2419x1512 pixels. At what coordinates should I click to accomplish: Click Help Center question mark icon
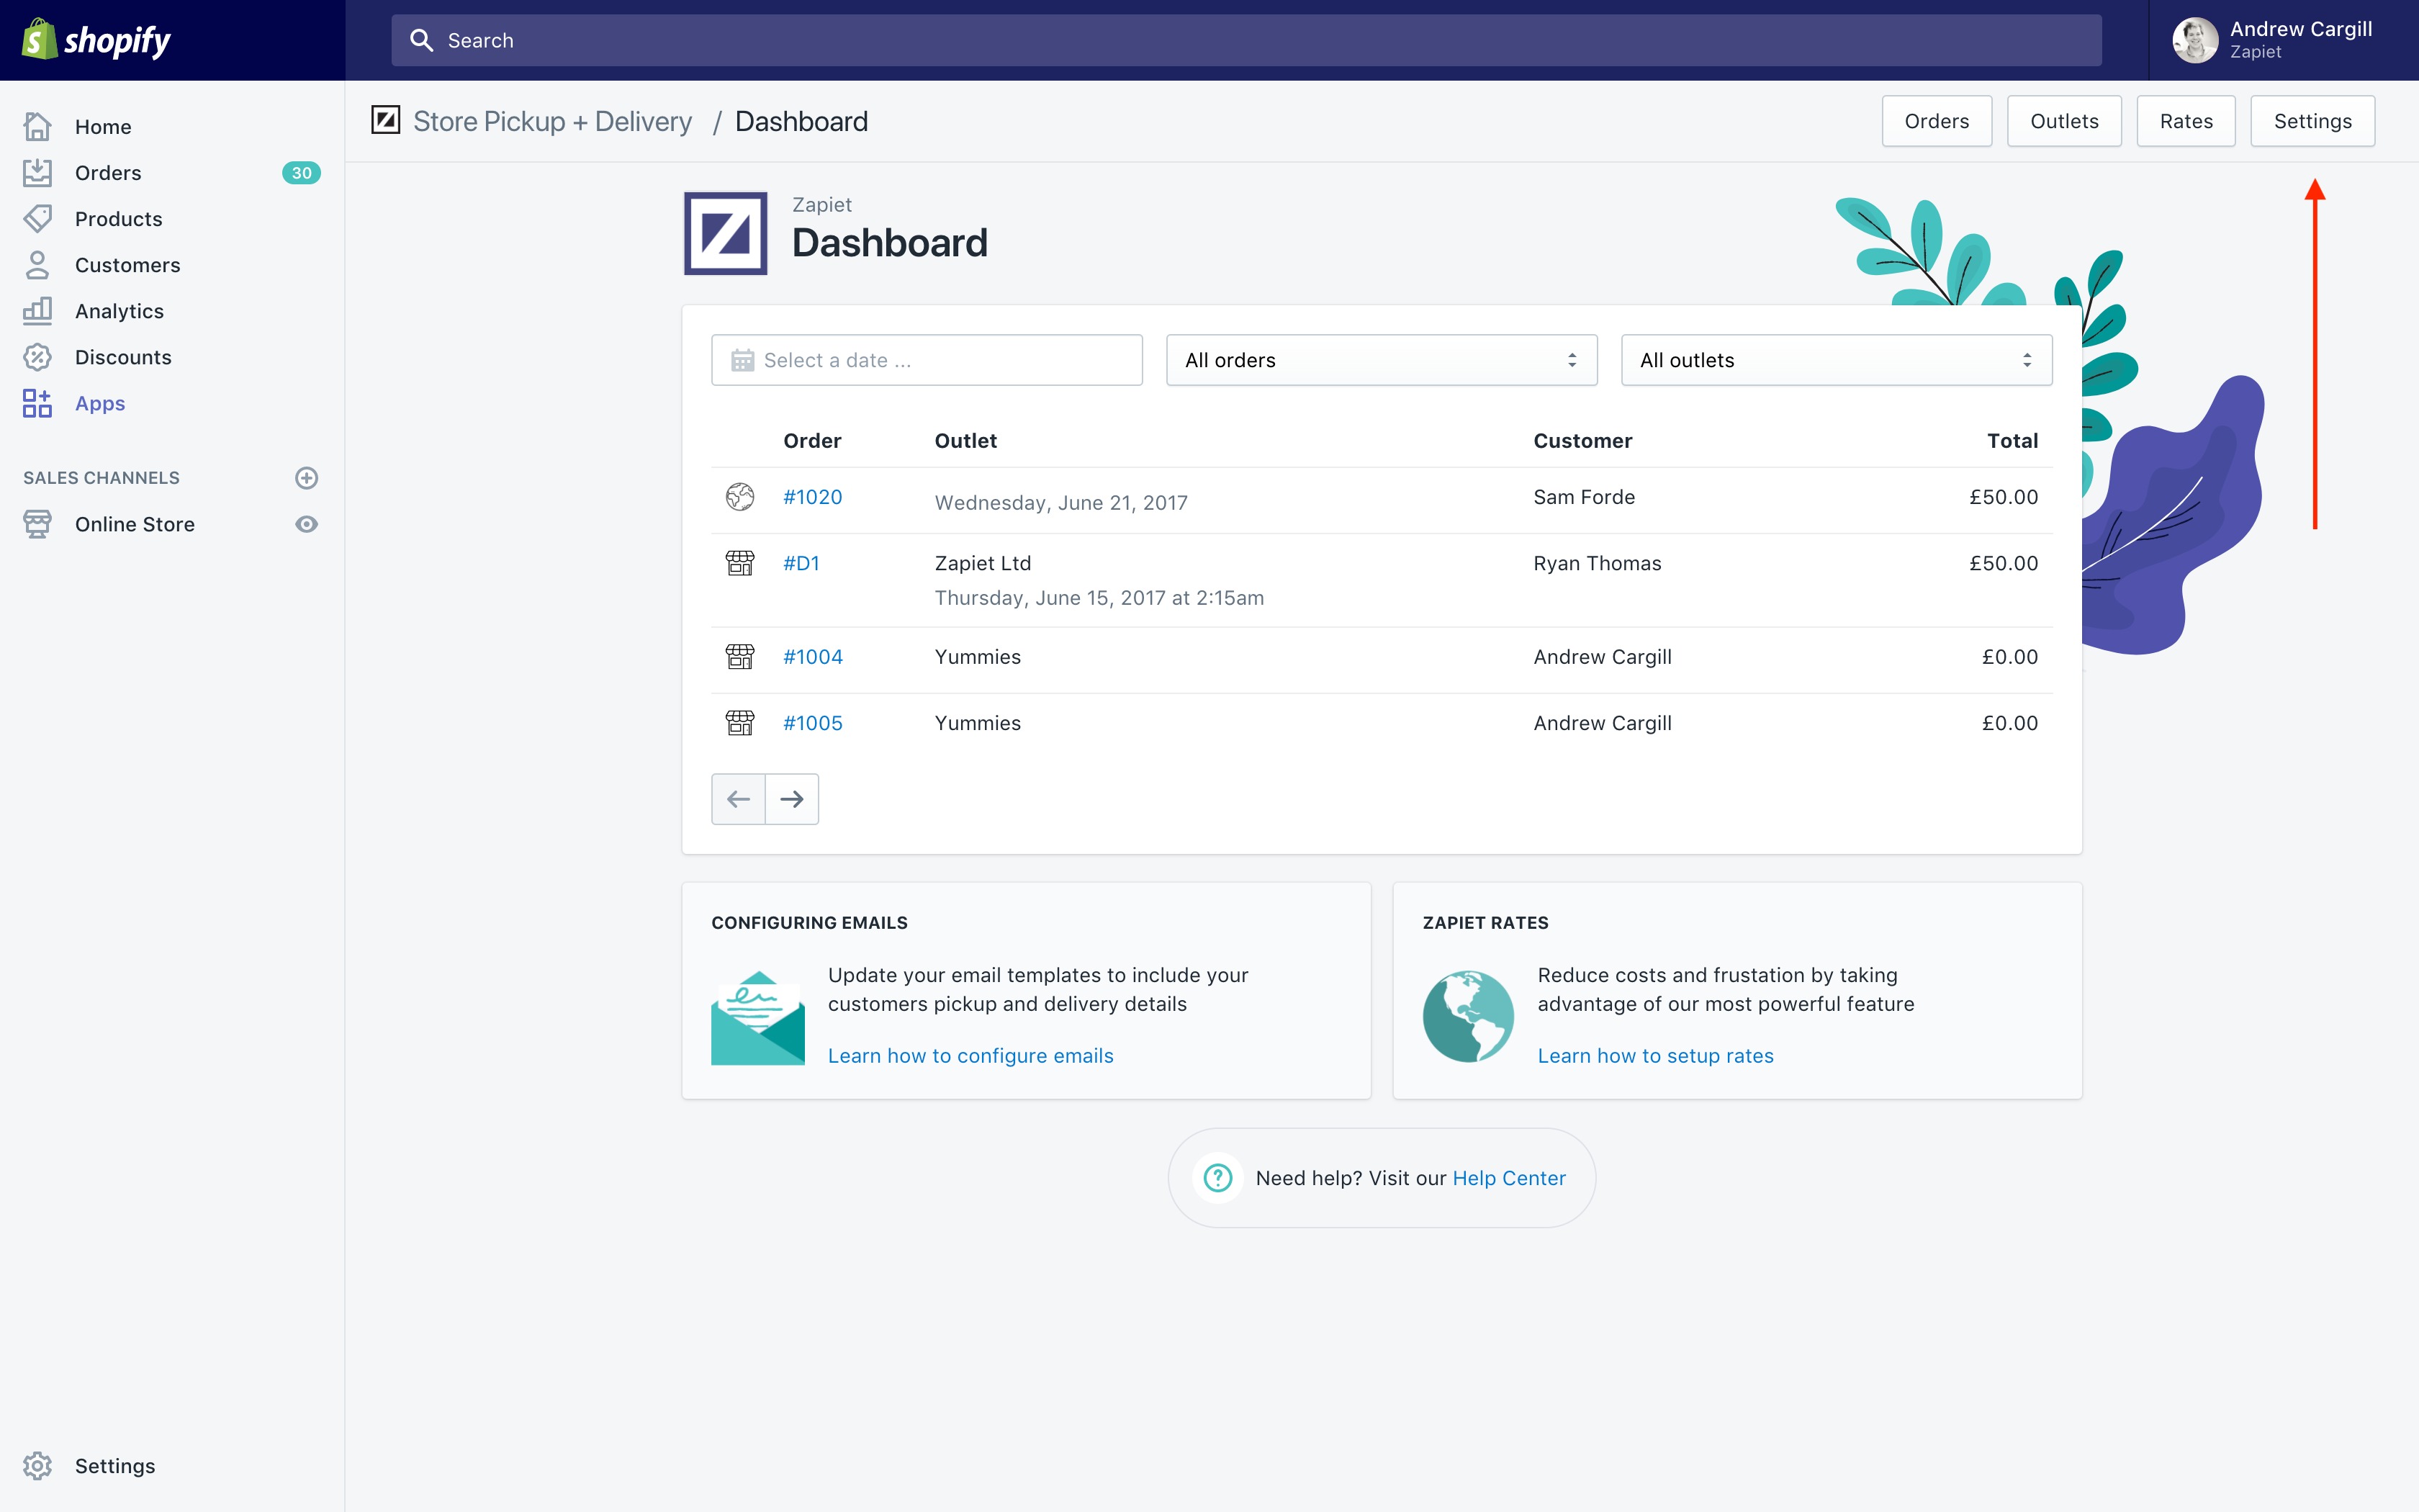tap(1217, 1178)
